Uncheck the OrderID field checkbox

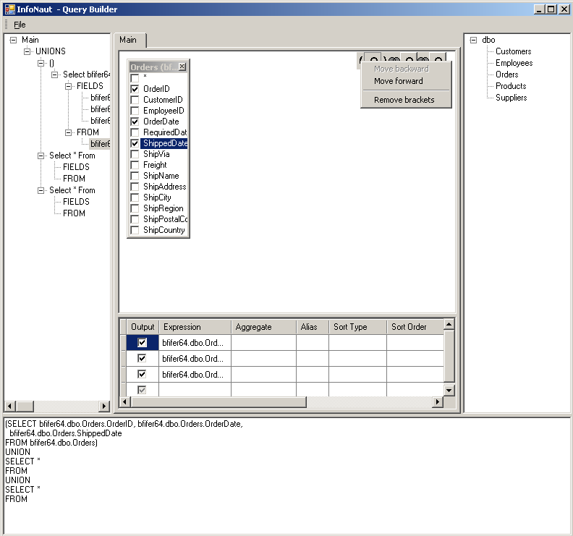[x=135, y=89]
